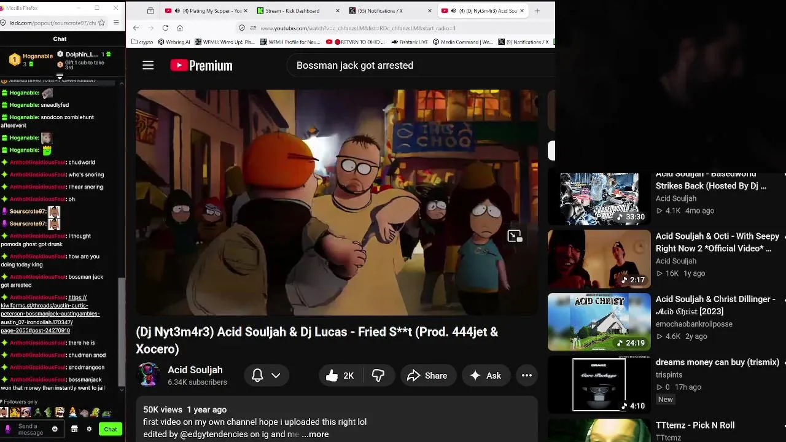Open With Seepy Right Now 2 thumbnail
Viewport: 786px width, 442px height.
point(599,259)
